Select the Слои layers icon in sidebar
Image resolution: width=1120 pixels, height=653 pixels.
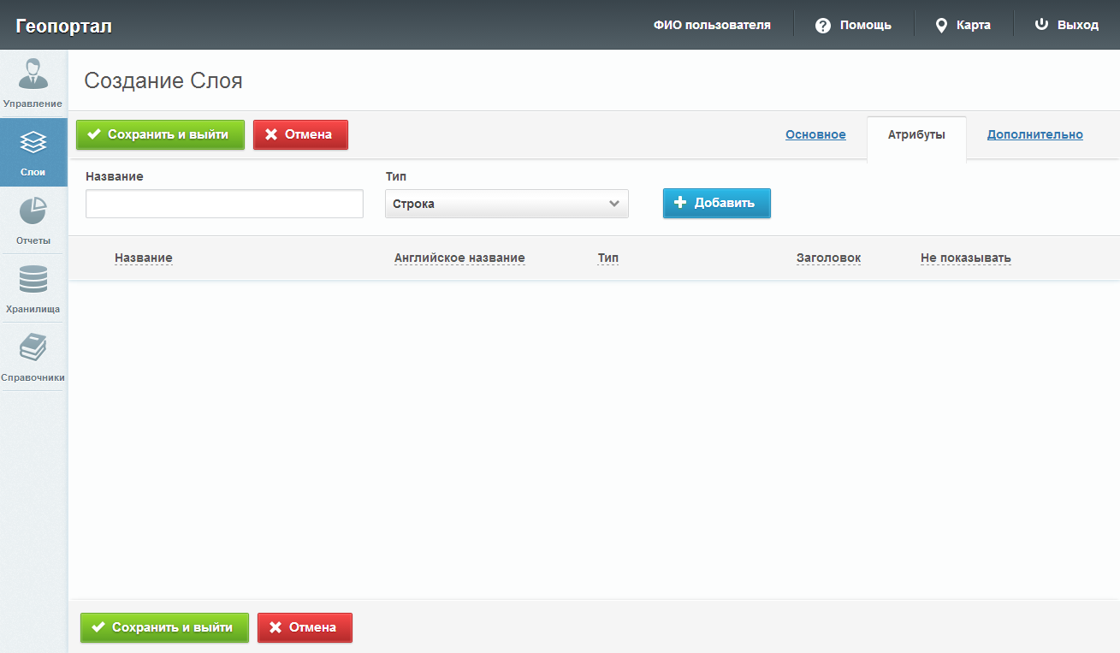(x=33, y=143)
